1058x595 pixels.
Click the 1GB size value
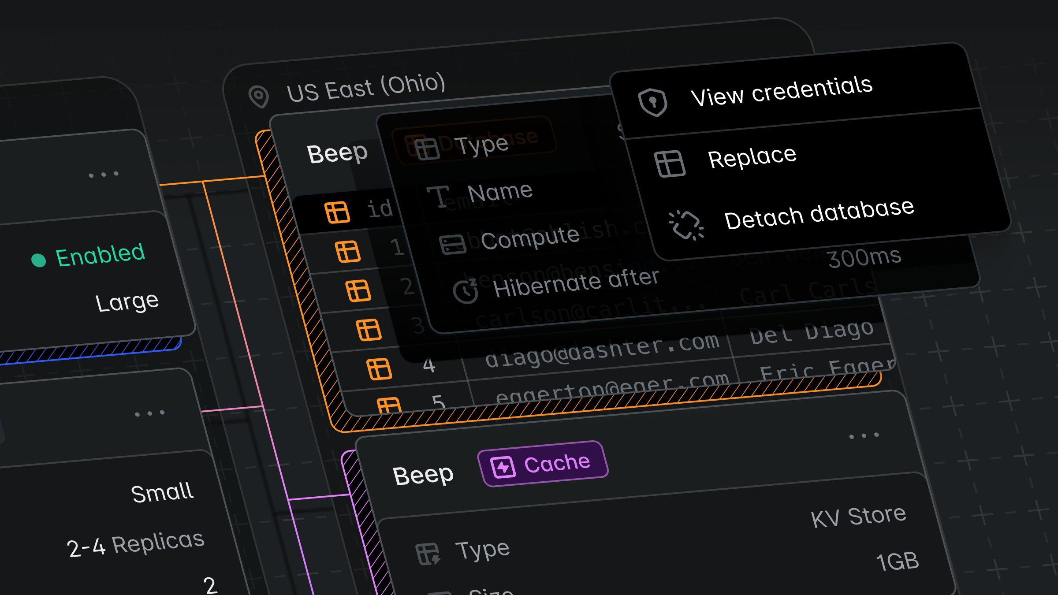pyautogui.click(x=898, y=561)
